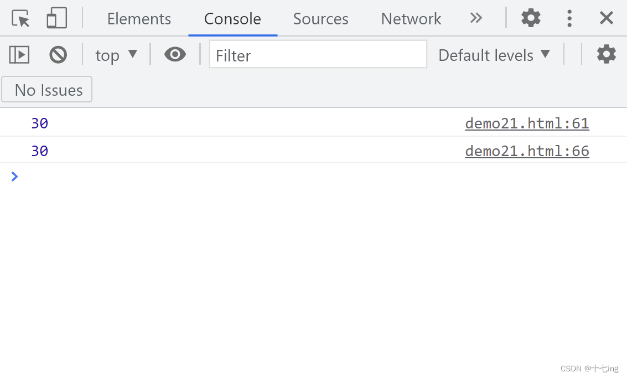
Task: Switch to the Sources tab
Action: pos(320,19)
